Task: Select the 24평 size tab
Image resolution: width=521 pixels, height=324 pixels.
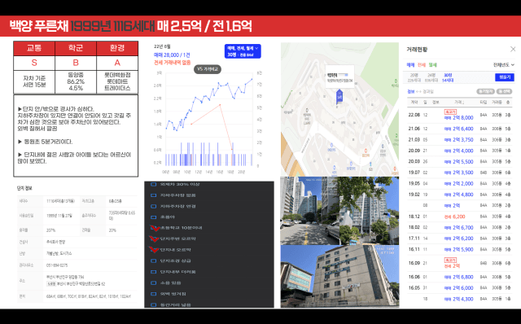Action: point(431,78)
